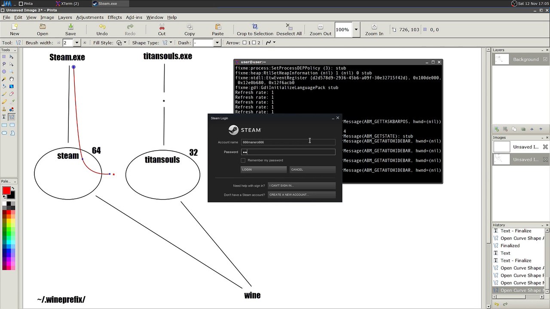Screen dimensions: 550x309
Task: Click the Steam Account name field
Action: click(288, 142)
